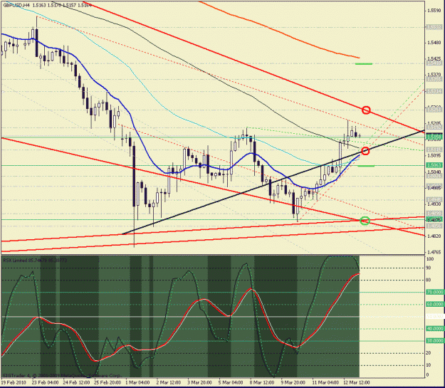Click the 1.5095 price axis value

coord(434,155)
